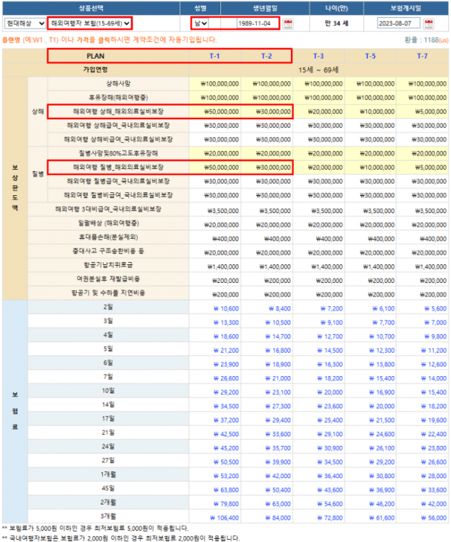This screenshot has width=451, height=542.
Task: Select the T-7 plan header
Action: [x=422, y=56]
